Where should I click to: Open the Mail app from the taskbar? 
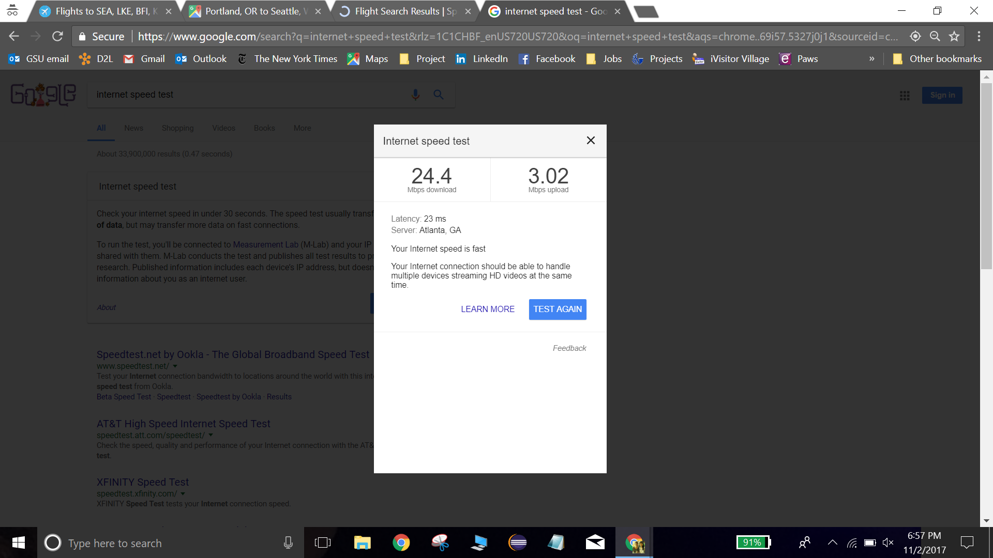point(595,542)
